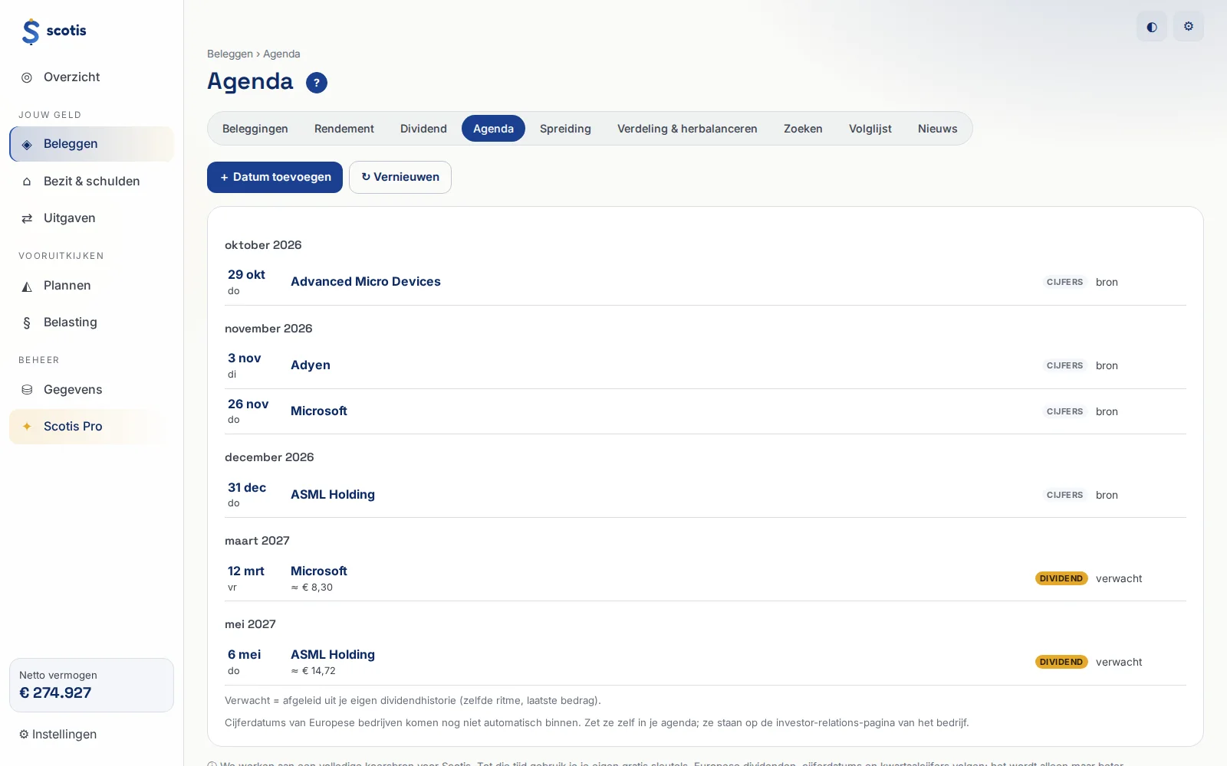Click the Scotis logo icon
This screenshot has height=766, width=1227.
[31, 31]
